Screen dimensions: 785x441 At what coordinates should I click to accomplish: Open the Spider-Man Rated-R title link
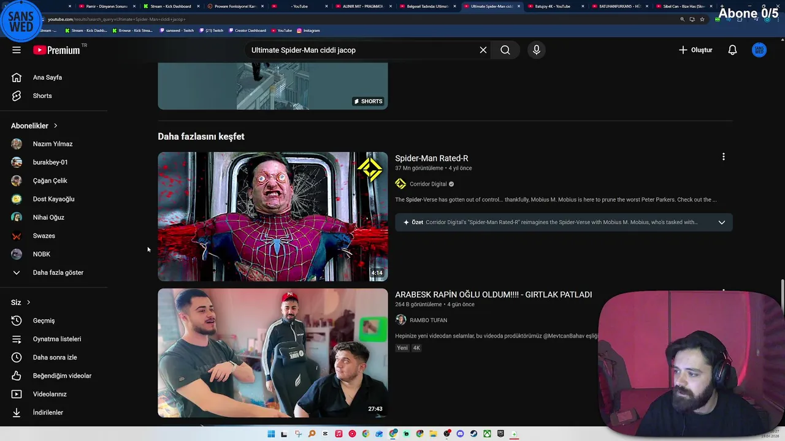click(432, 158)
